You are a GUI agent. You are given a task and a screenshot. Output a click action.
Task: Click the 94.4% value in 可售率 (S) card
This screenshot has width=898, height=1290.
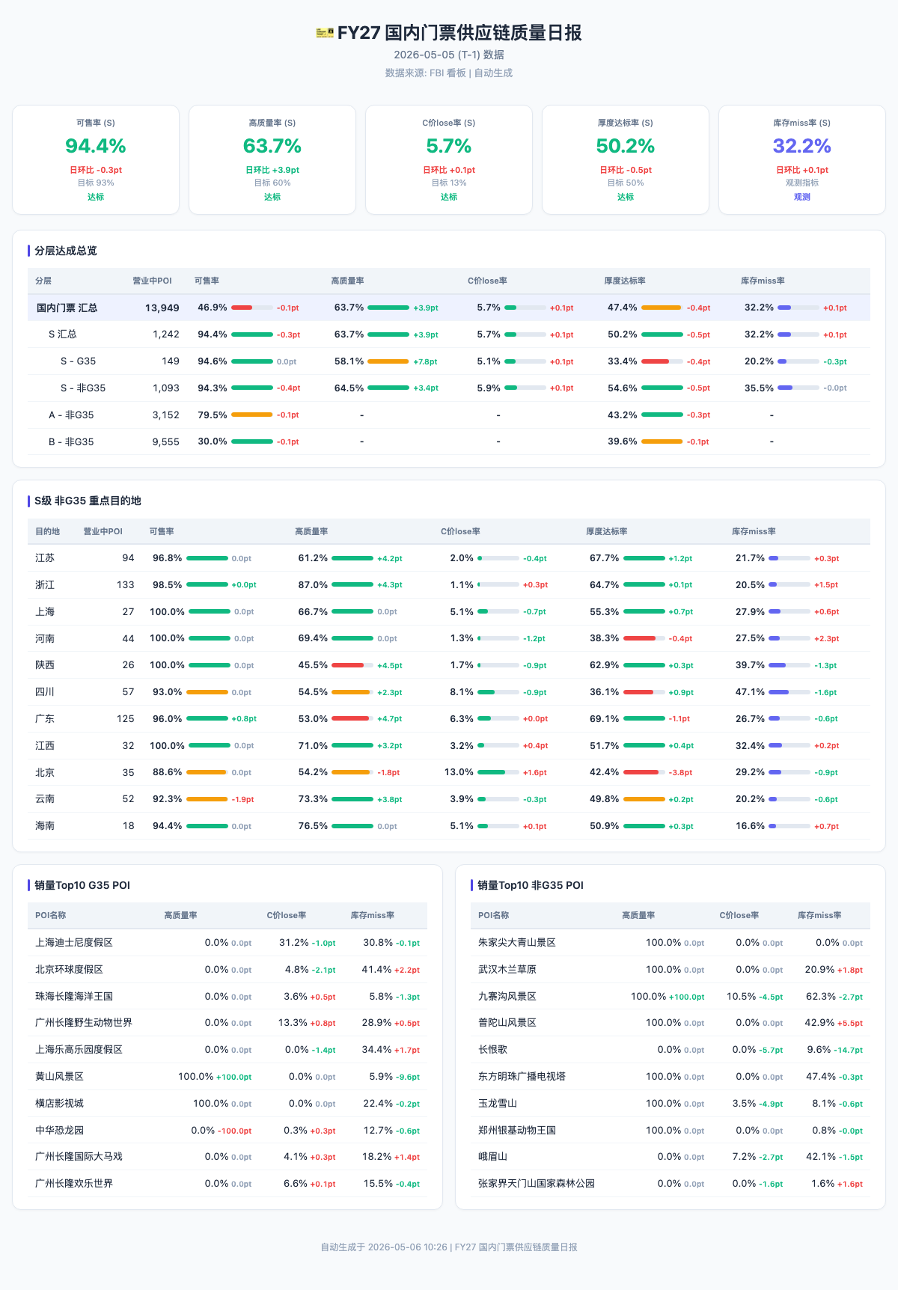pyautogui.click(x=96, y=146)
